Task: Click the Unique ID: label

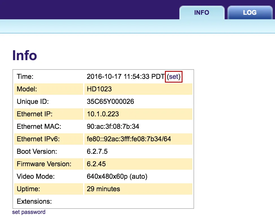Action: tap(33, 102)
